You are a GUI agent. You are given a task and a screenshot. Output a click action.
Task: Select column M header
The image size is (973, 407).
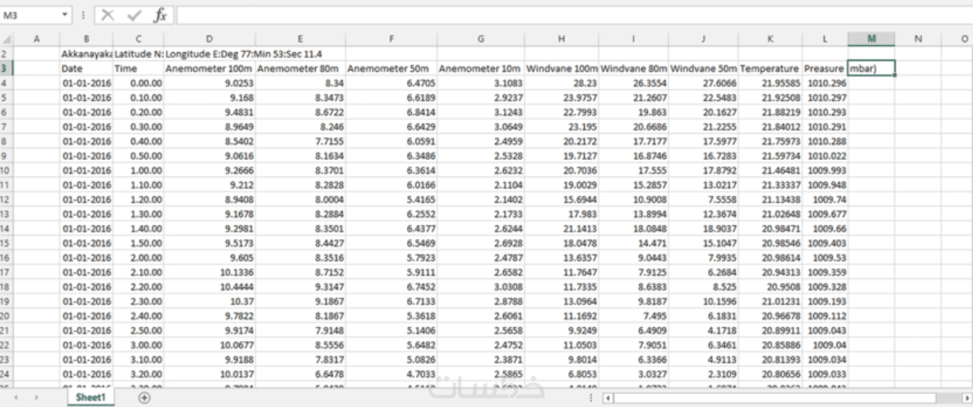click(871, 39)
